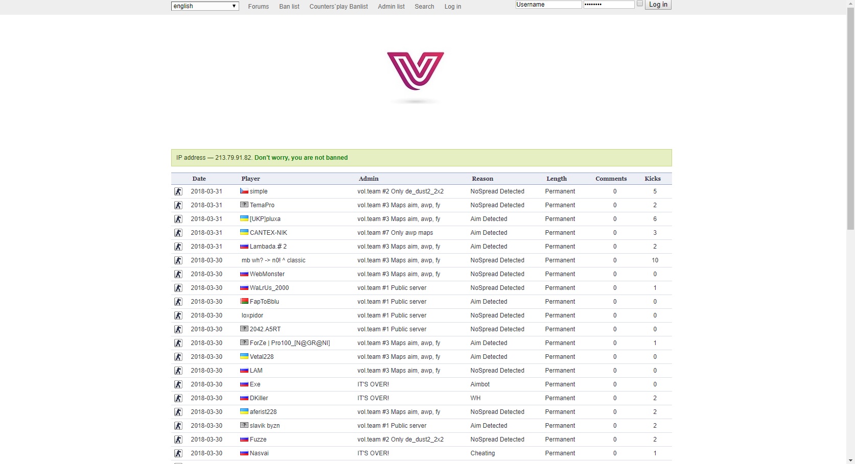This screenshot has height=464, width=855.
Task: Click the game icon in 2042.A5RT row
Action: pos(178,329)
